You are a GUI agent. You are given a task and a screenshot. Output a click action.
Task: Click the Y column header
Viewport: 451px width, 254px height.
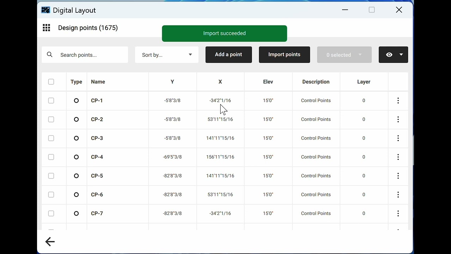click(x=172, y=82)
